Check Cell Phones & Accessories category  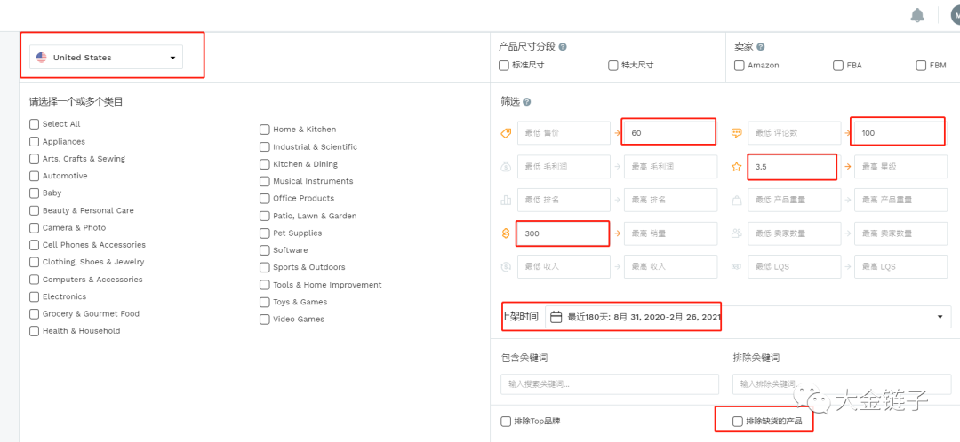coord(35,245)
